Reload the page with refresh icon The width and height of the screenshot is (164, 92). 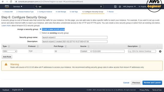11,2
